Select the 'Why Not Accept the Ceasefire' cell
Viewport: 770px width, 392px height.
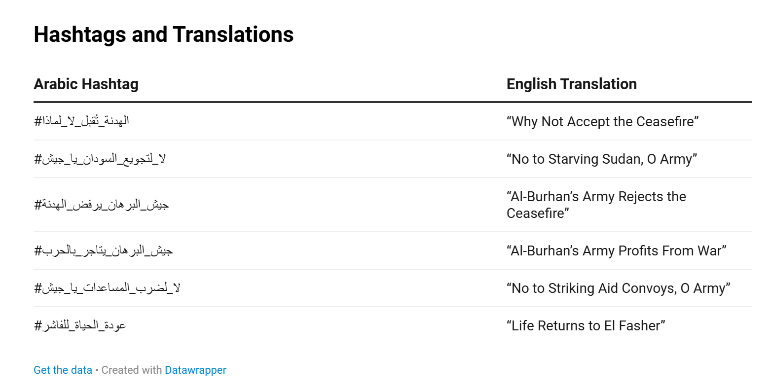pyautogui.click(x=602, y=121)
